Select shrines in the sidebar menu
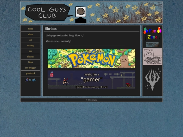The height and width of the screenshot is (137, 183). pos(30,56)
